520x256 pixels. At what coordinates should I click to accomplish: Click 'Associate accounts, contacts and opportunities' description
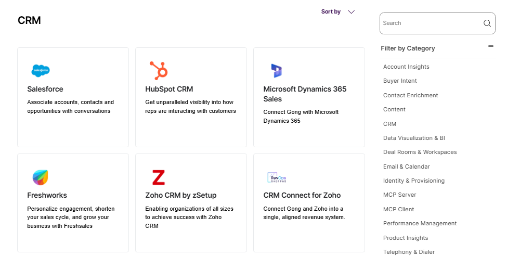click(70, 107)
